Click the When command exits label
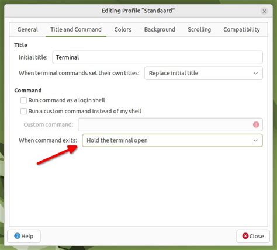Image resolution: width=277 pixels, height=250 pixels. pyautogui.click(x=48, y=140)
